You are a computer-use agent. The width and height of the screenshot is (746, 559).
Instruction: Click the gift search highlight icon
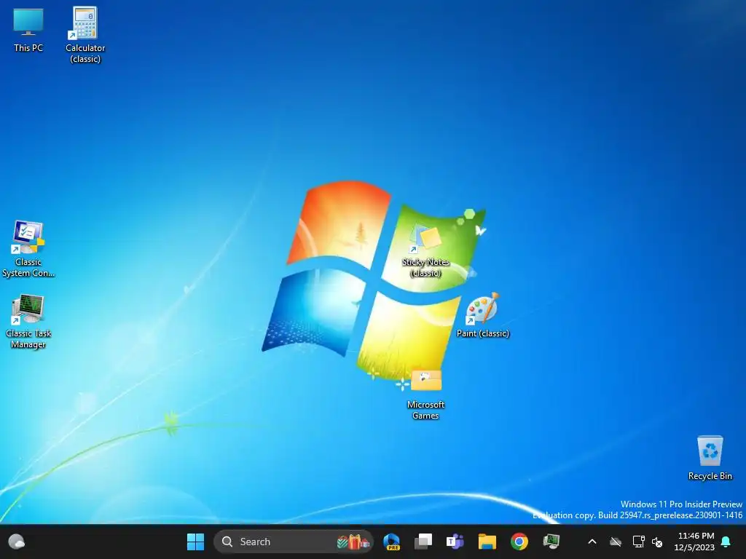click(x=353, y=542)
